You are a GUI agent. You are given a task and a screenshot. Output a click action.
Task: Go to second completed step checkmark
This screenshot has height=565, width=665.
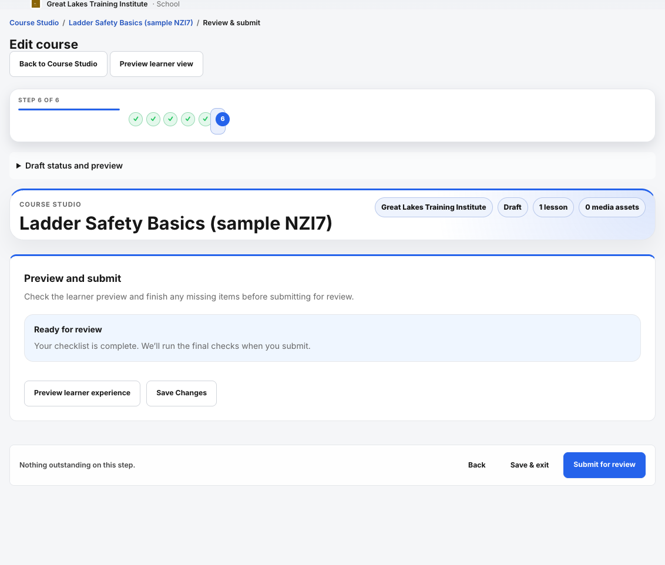[153, 119]
